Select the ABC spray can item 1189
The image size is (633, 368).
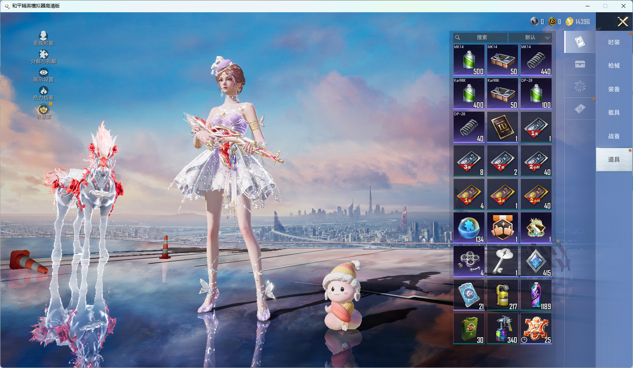[x=536, y=295]
